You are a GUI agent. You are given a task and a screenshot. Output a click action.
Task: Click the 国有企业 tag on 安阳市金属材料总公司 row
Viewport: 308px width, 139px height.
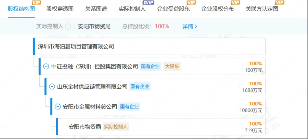coord(129,107)
